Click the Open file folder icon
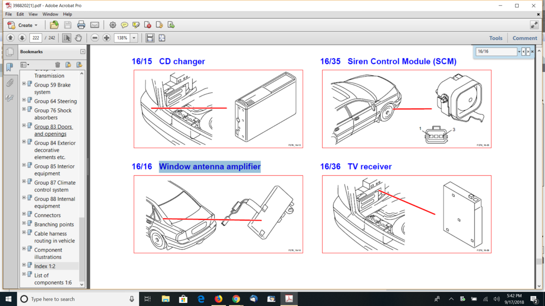This screenshot has width=545, height=306. [x=54, y=25]
